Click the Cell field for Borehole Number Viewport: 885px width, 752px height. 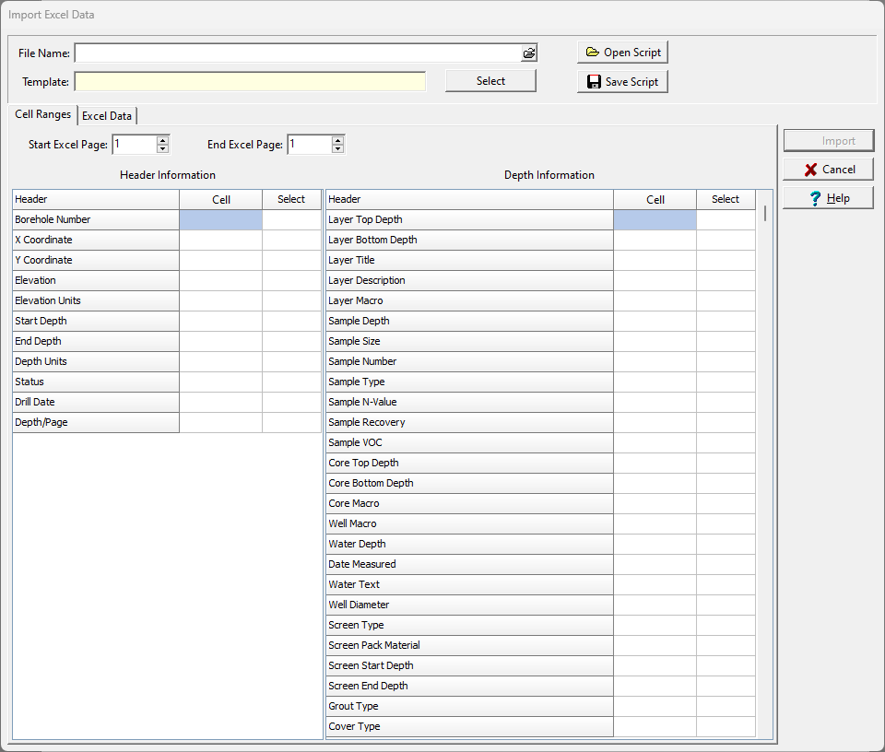[220, 219]
